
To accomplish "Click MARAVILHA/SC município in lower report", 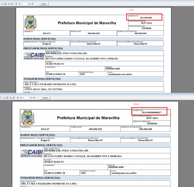I will pos(54,162).
